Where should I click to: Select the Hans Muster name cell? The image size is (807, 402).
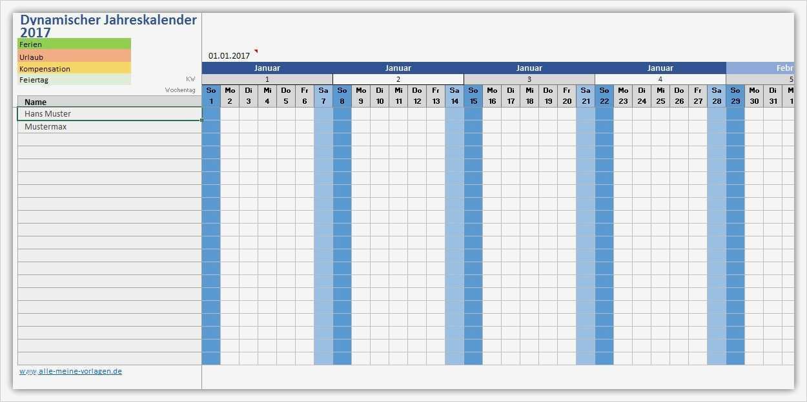[47, 113]
